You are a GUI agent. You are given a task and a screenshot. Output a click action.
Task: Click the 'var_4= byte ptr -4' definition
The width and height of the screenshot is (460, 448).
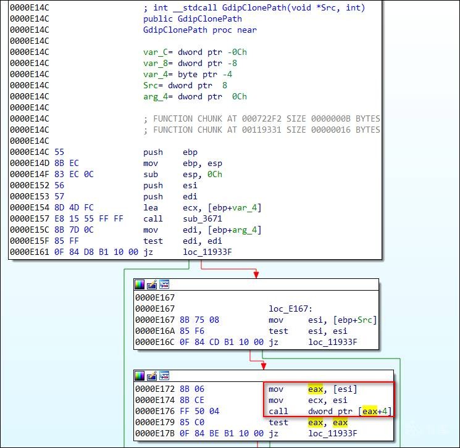tap(188, 75)
